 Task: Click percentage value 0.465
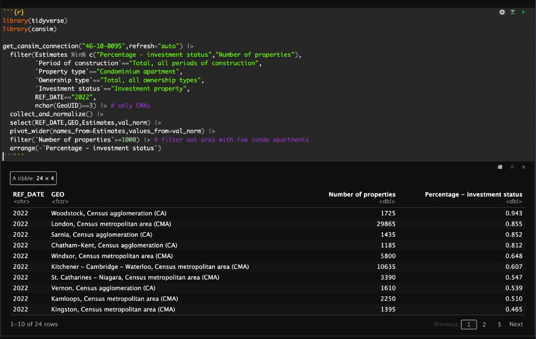point(514,310)
